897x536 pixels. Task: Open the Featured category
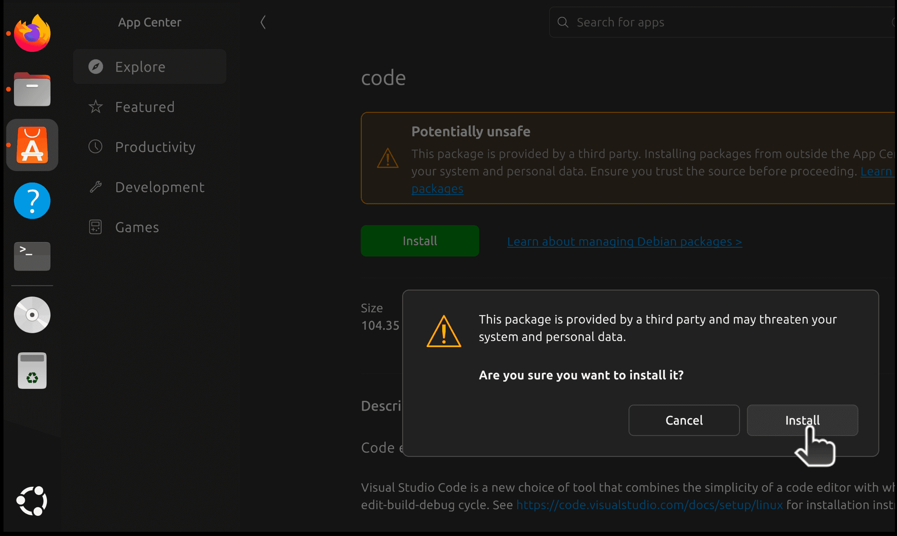tap(150, 107)
